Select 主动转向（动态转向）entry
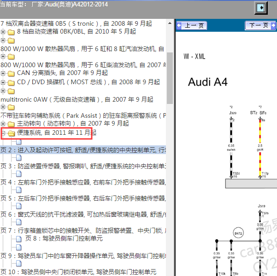The height and width of the screenshot is (276, 277). [73, 123]
